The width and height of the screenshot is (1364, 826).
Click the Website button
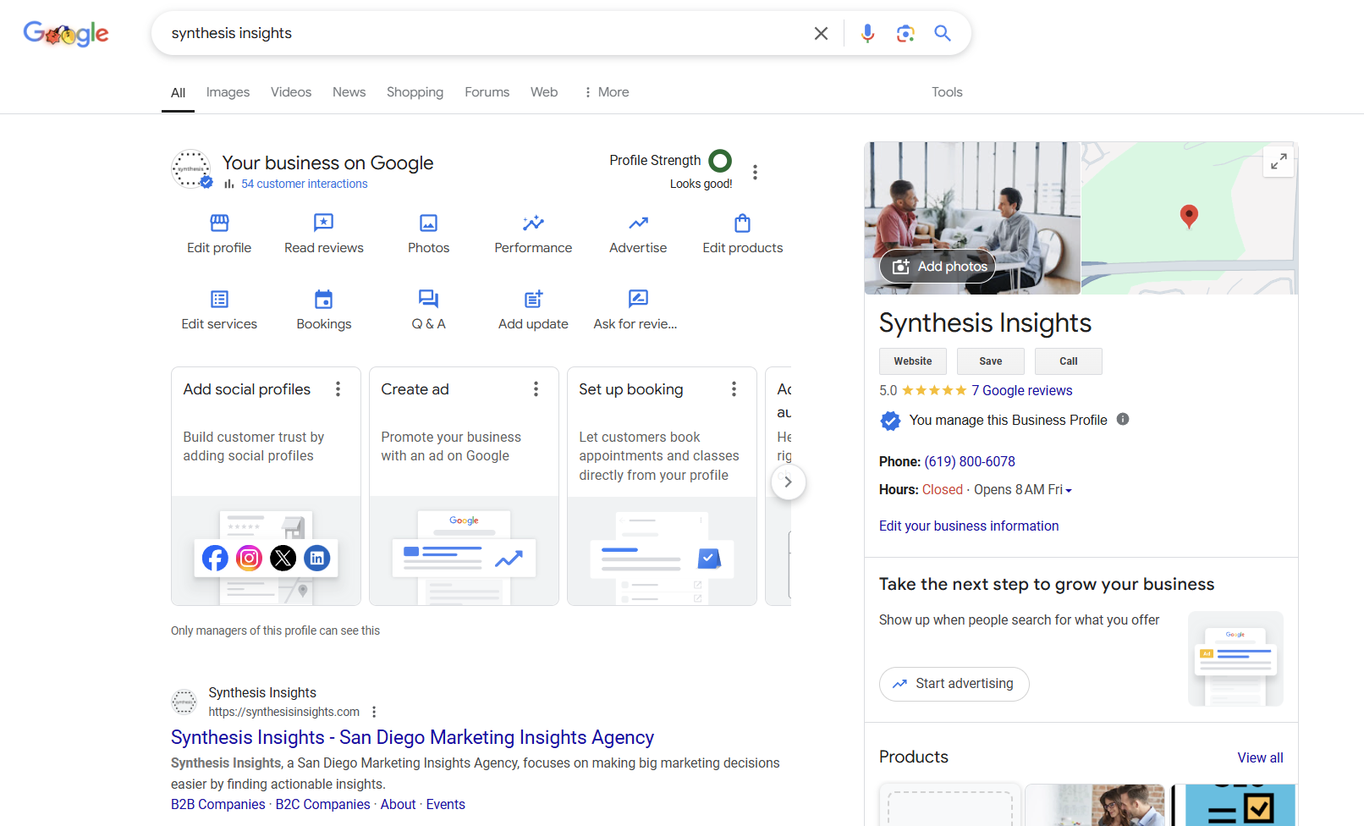(913, 361)
